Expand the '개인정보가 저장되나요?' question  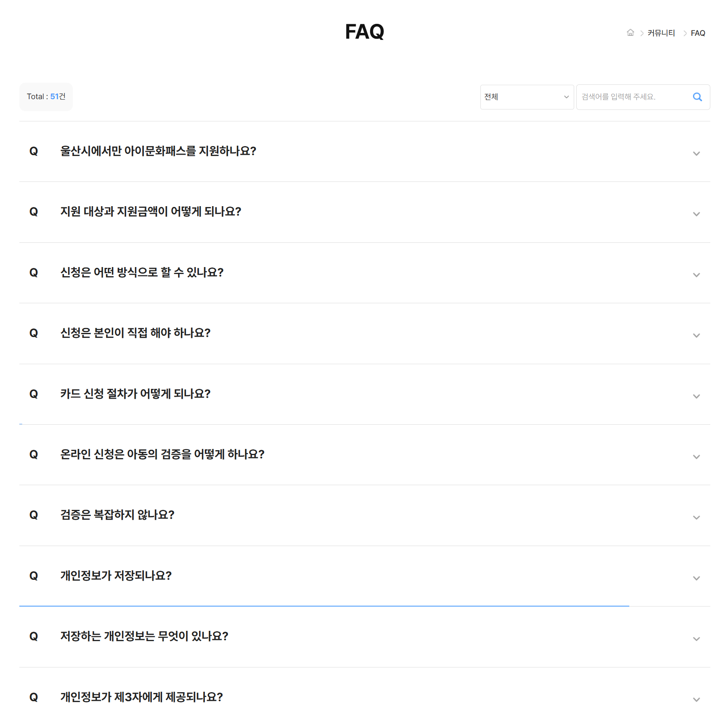point(696,578)
